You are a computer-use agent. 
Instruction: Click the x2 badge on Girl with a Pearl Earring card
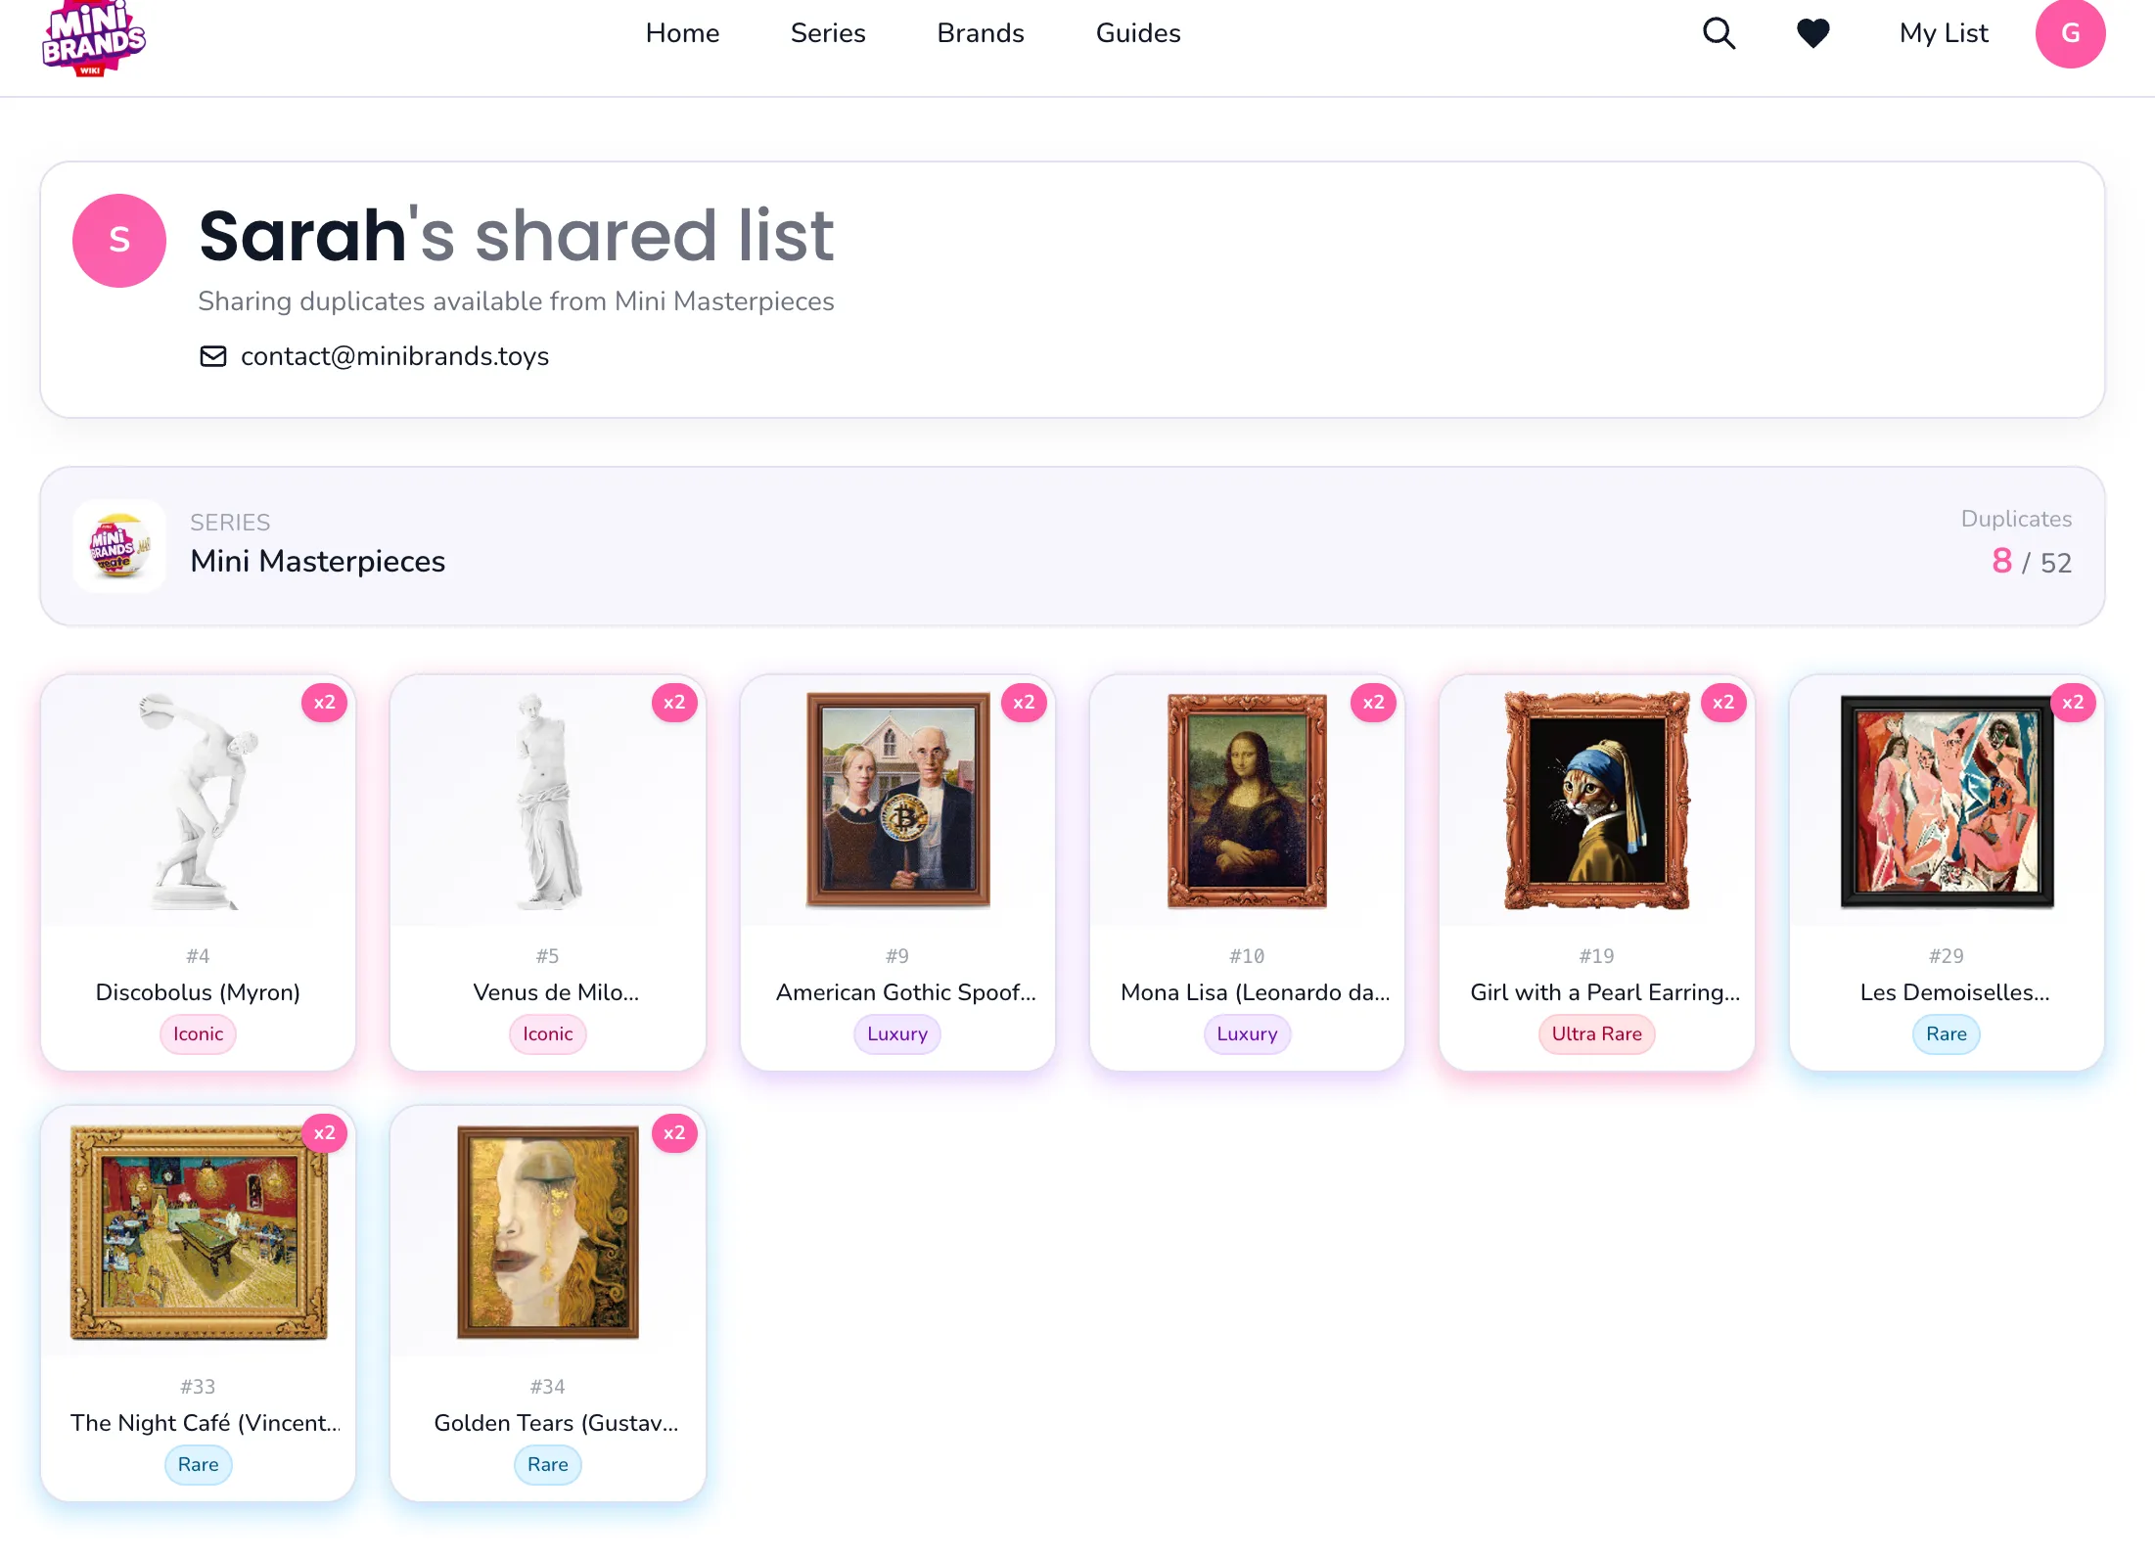point(1723,702)
